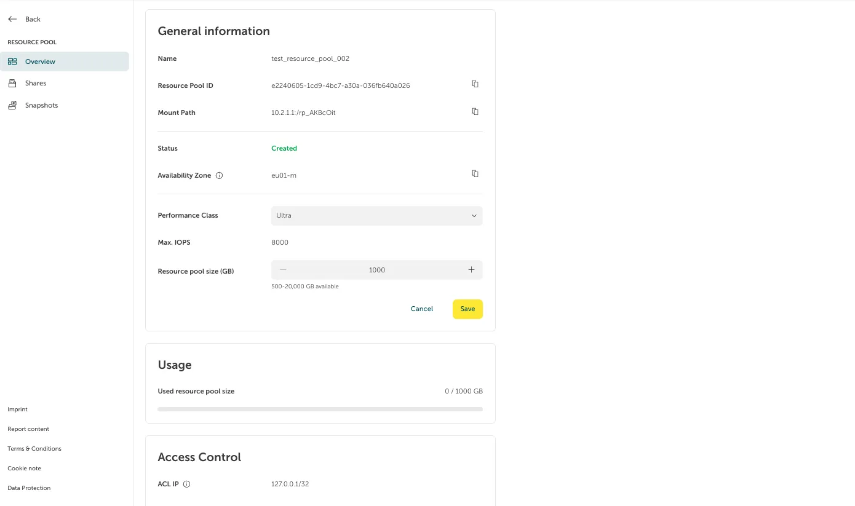
Task: Copy the Resource Pool ID
Action: click(x=475, y=84)
